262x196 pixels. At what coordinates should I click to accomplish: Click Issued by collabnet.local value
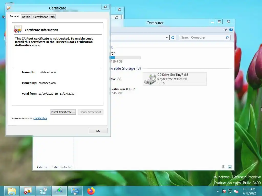tap(47, 83)
